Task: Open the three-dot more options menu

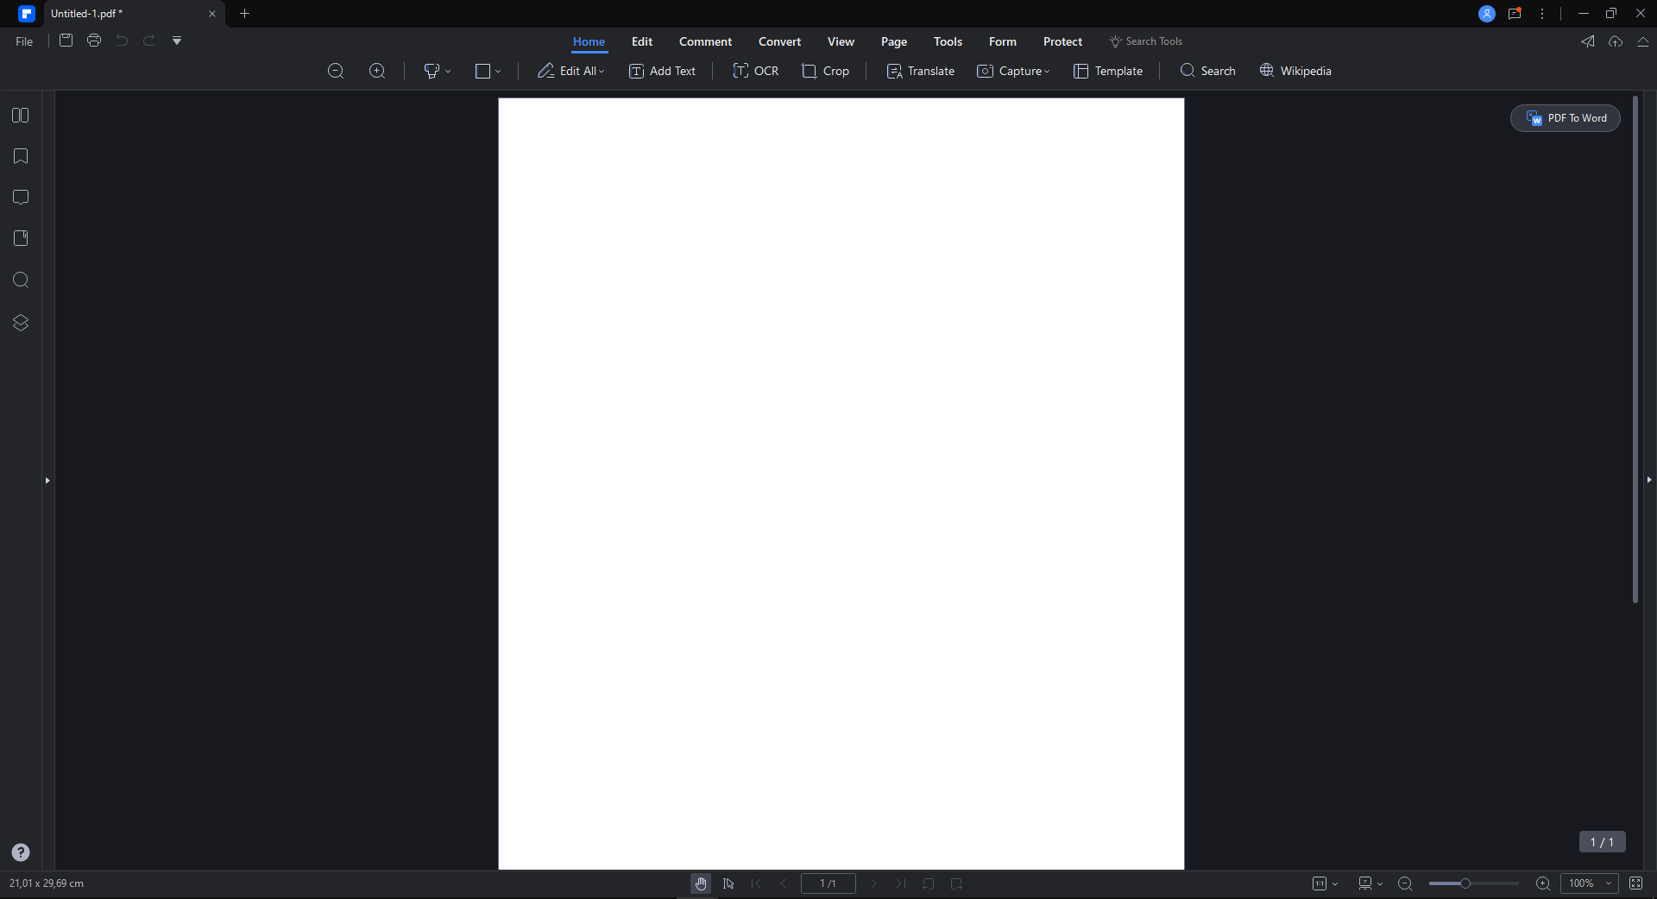Action: point(1542,14)
